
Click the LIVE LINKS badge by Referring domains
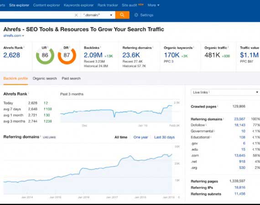click(x=49, y=137)
